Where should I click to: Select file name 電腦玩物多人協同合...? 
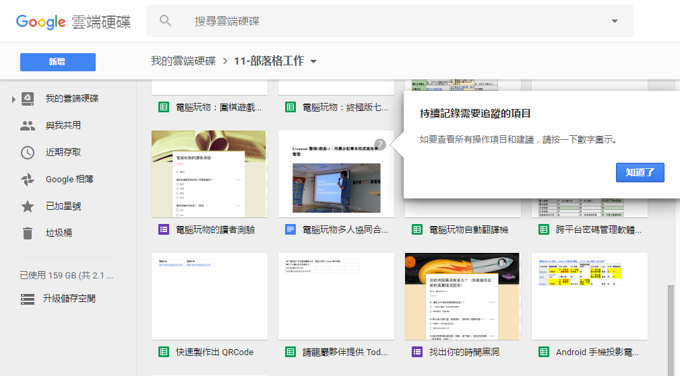pos(345,230)
